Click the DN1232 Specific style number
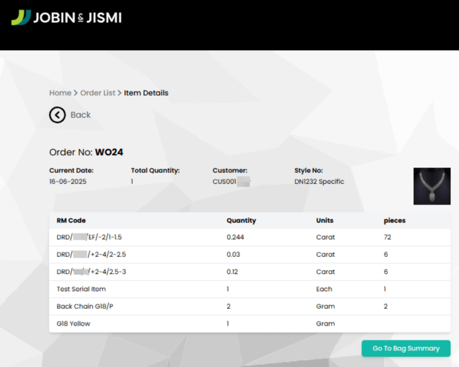459x367 pixels. tap(319, 182)
